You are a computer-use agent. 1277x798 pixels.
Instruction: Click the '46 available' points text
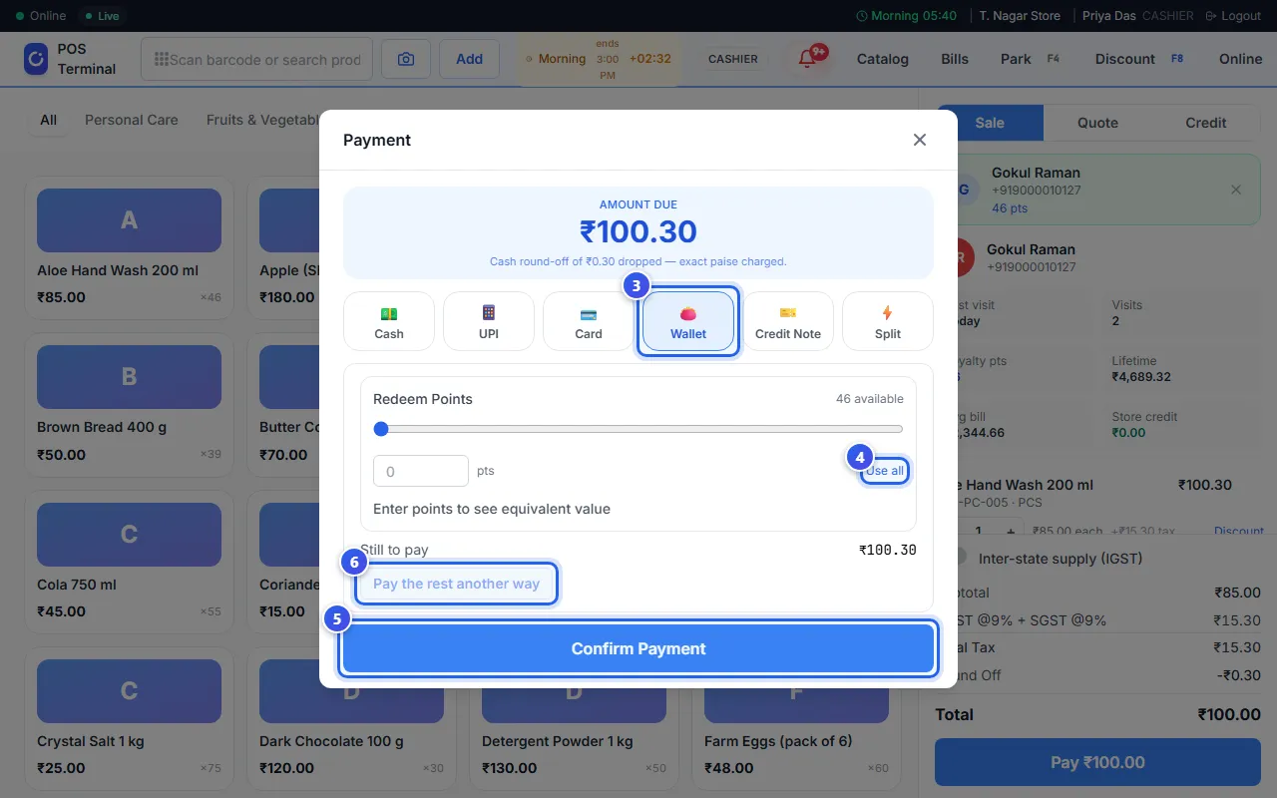tap(870, 399)
